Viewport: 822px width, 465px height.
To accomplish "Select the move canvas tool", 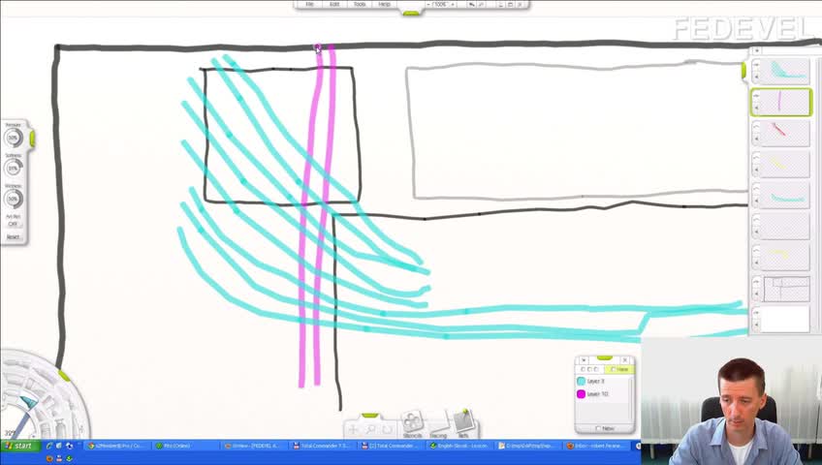I will (x=354, y=430).
